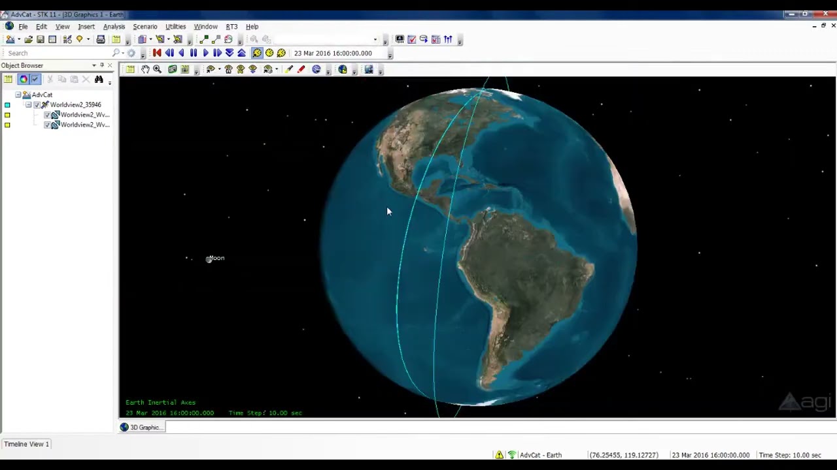Decrease the animation time step

(x=230, y=53)
